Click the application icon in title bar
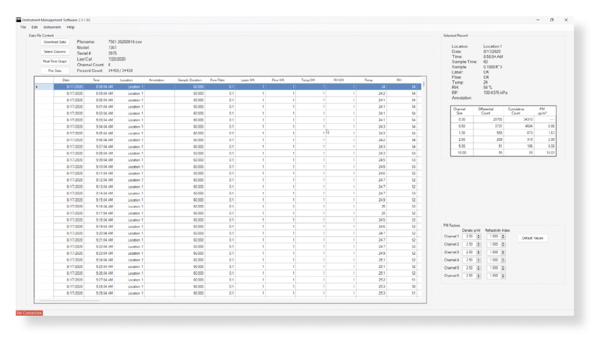The image size is (595, 339). tap(19, 20)
